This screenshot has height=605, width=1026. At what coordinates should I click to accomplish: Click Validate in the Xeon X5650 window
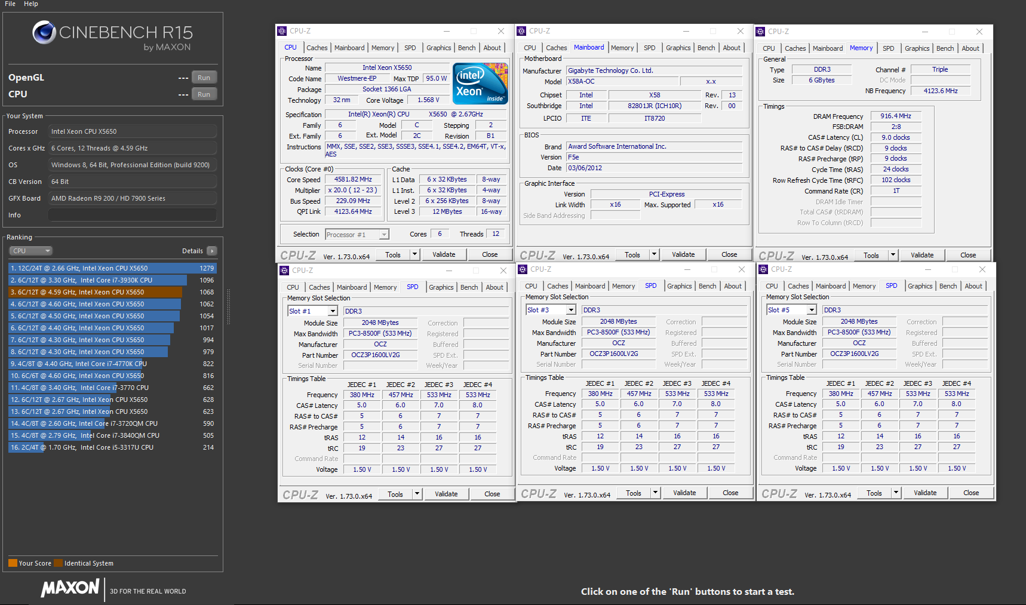444,254
